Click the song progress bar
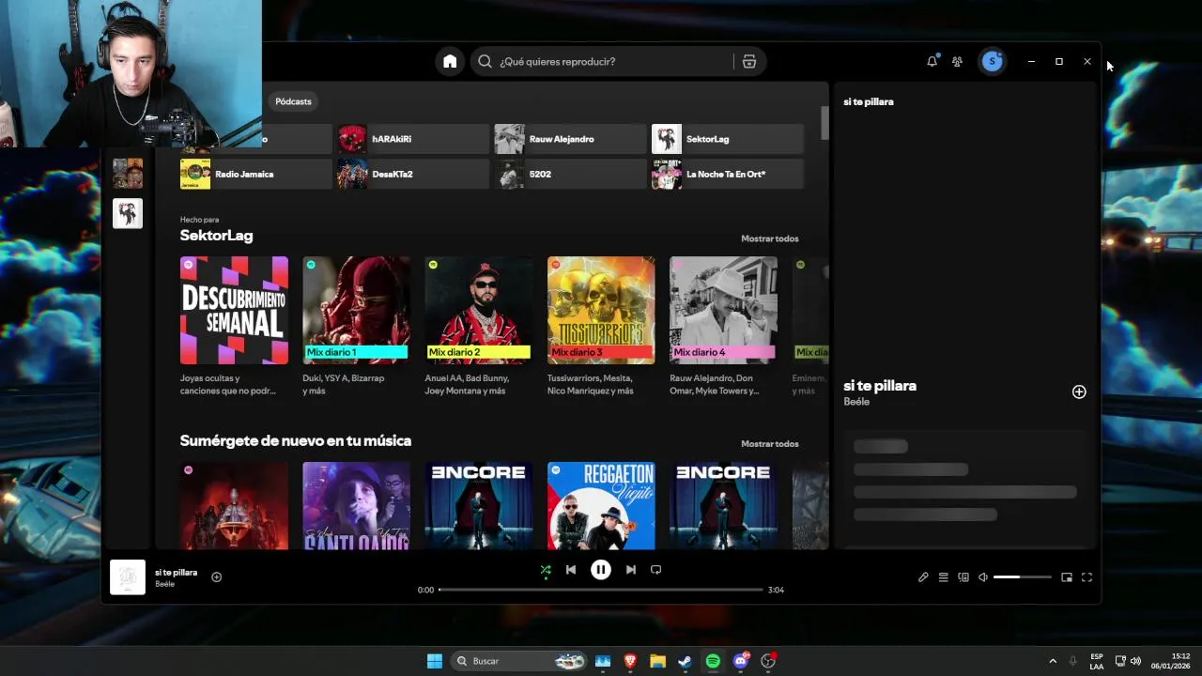 pos(601,590)
